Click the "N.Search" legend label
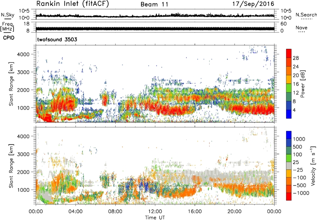 click(306, 15)
